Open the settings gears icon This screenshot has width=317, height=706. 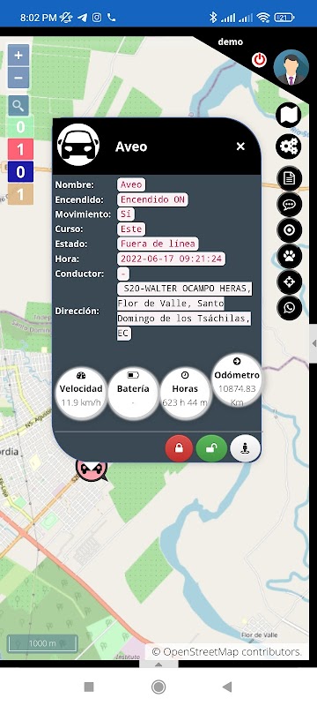point(288,146)
